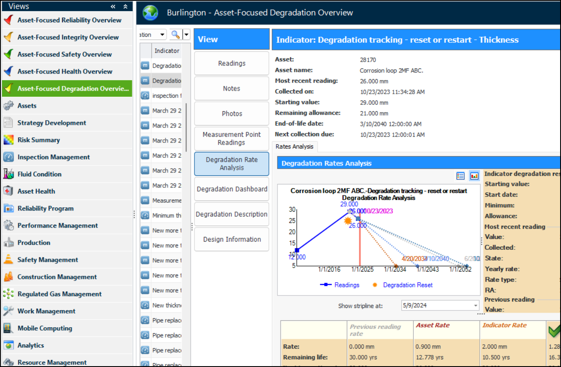
Task: Select the bar chart view icon
Action: pos(474,176)
